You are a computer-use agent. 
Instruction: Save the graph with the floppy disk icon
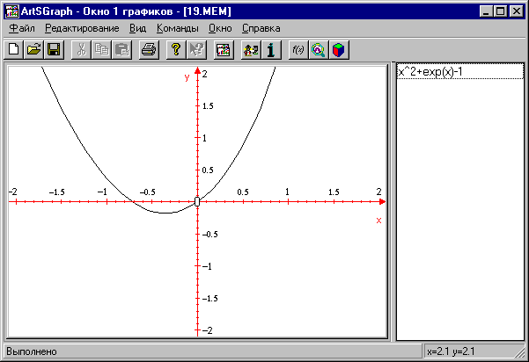tap(53, 50)
